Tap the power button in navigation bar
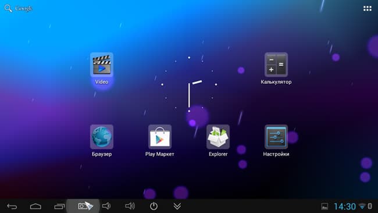Image resolution: width=378 pixels, height=213 pixels. click(154, 206)
